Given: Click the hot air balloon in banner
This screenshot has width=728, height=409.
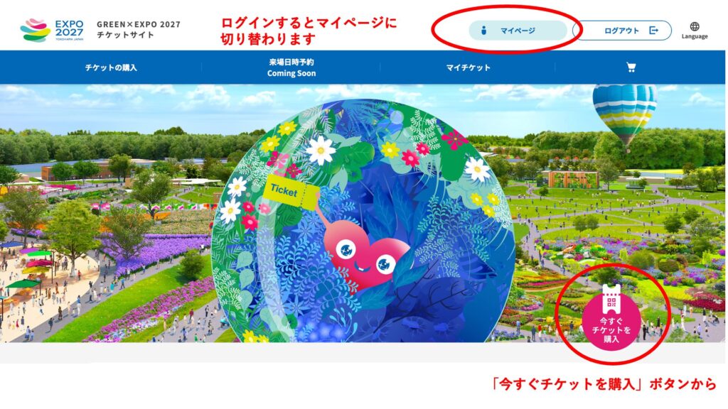Looking at the screenshot, I should (x=624, y=112).
